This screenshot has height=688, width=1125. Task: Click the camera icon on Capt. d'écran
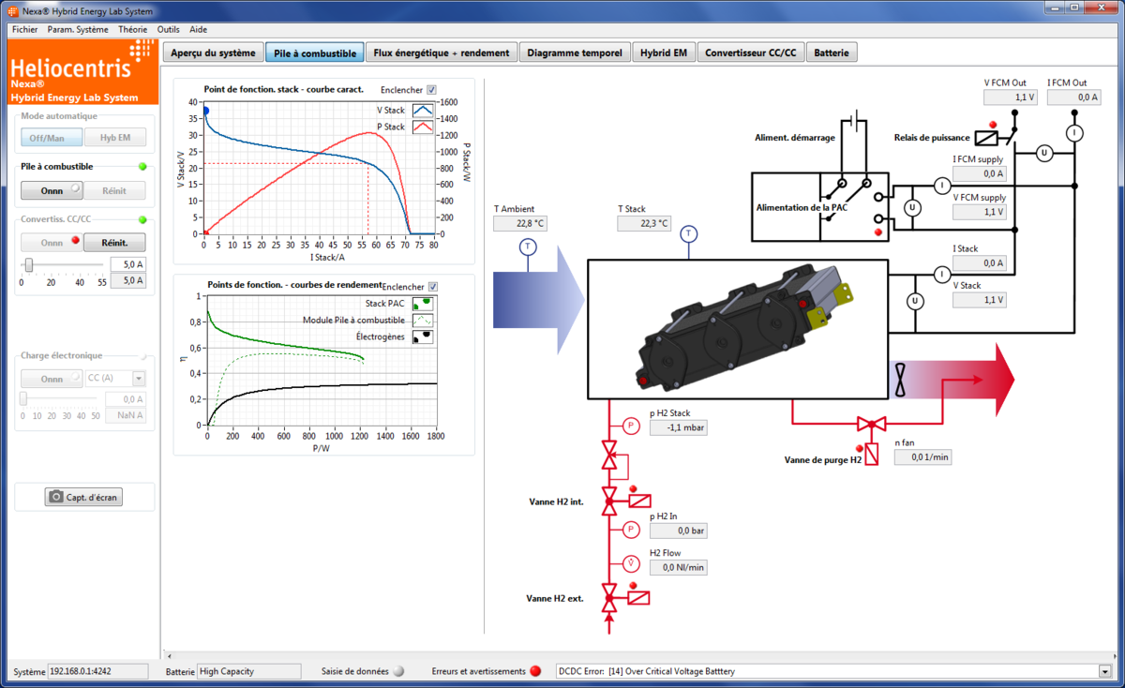coord(56,497)
